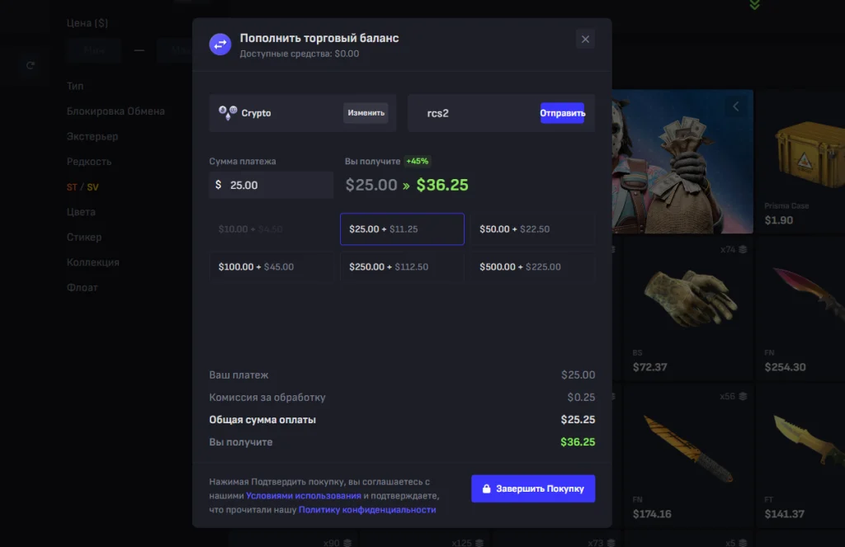Submit the promo code with the Отправить button
The height and width of the screenshot is (547, 845).
click(x=562, y=113)
